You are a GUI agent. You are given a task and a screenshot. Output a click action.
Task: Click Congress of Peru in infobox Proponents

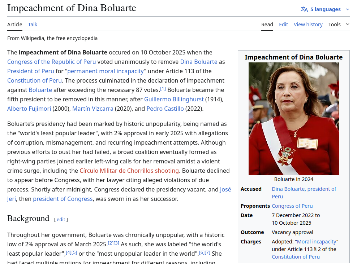pyautogui.click(x=292, y=206)
